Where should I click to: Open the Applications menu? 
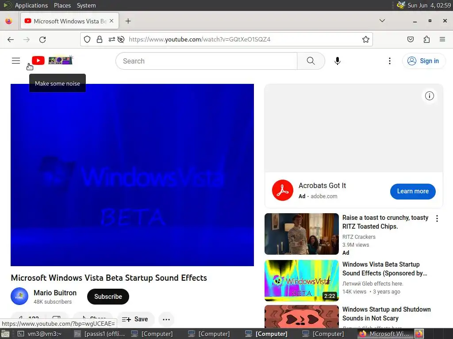point(31,5)
